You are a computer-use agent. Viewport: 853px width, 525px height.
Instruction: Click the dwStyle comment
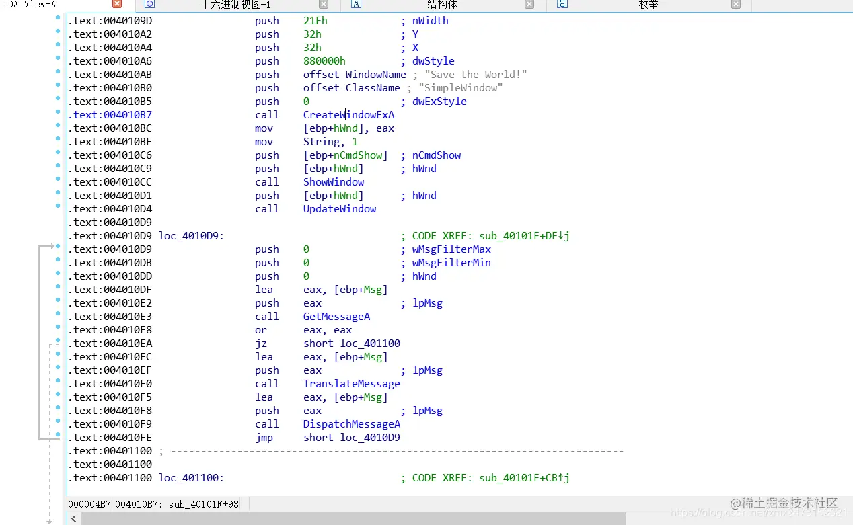434,61
